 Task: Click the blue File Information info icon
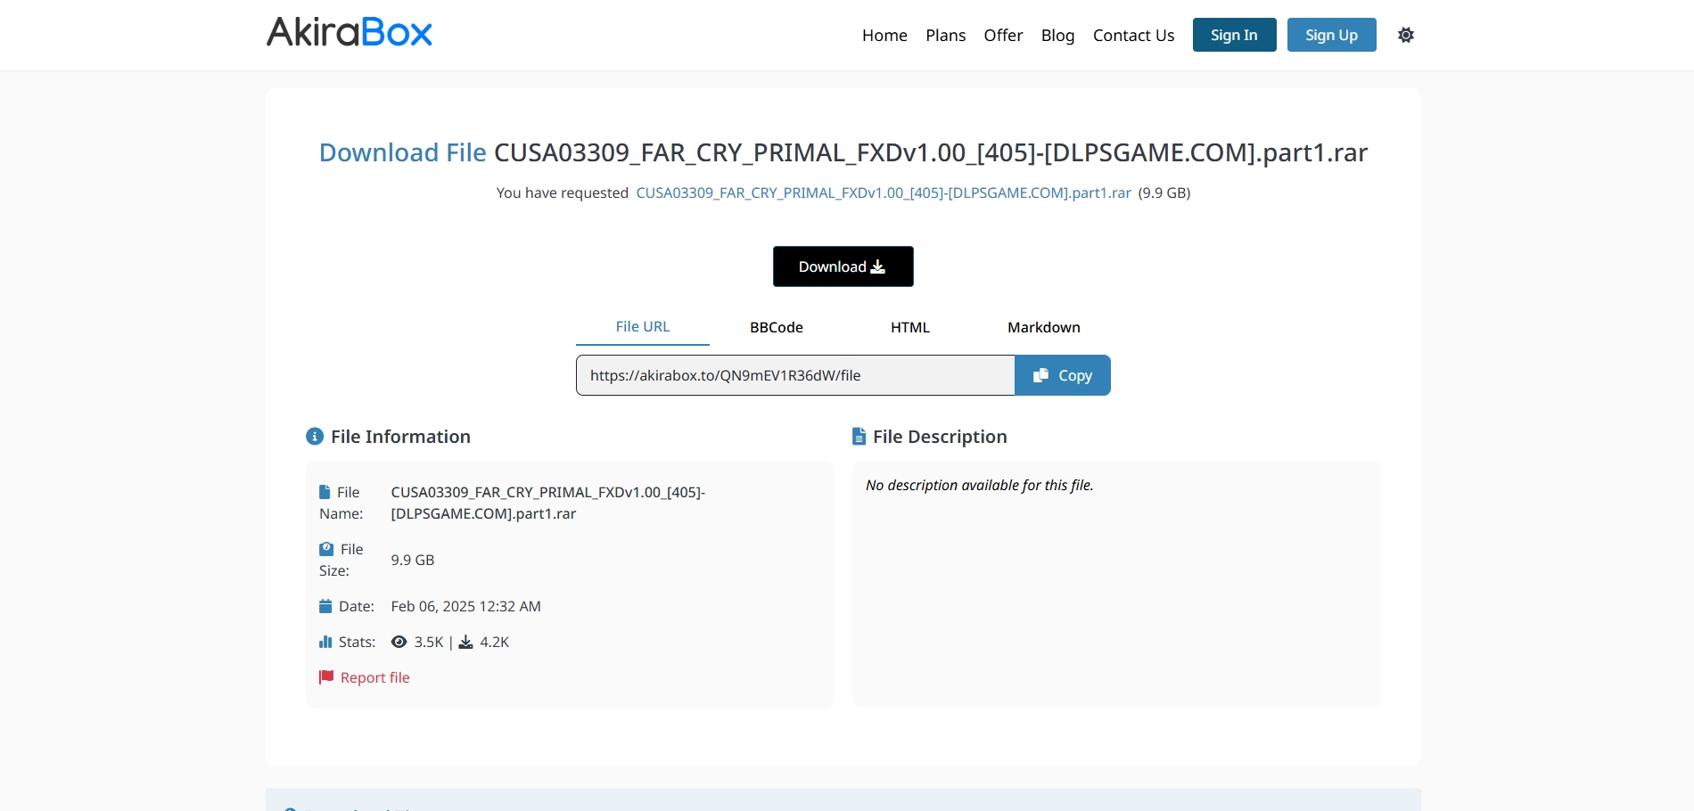point(315,437)
